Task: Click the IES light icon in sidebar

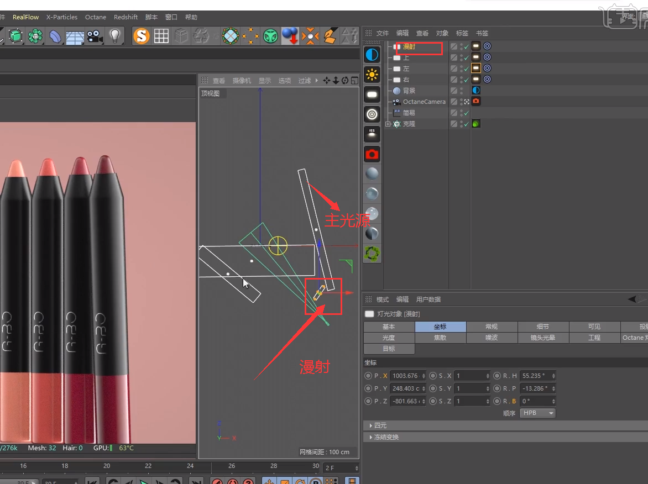Action: [x=372, y=134]
